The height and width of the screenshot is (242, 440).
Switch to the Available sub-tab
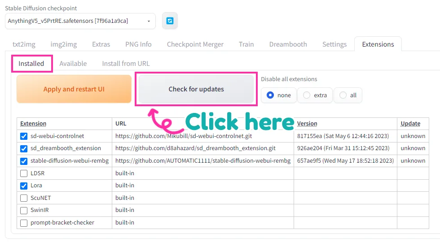(73, 64)
